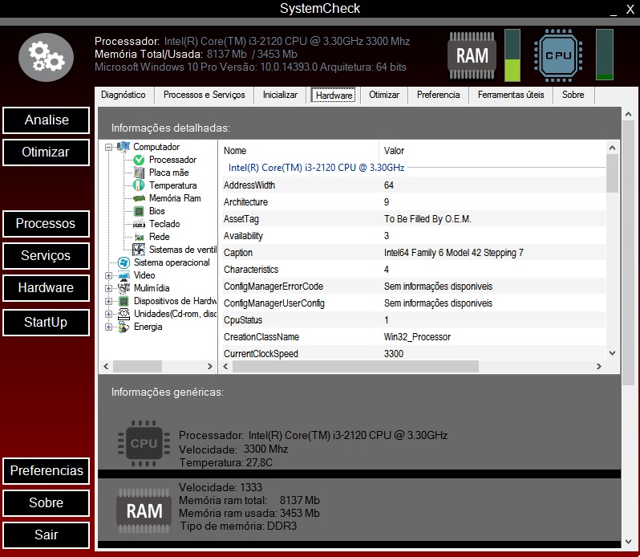Click the RAM chip icon in header

472,55
